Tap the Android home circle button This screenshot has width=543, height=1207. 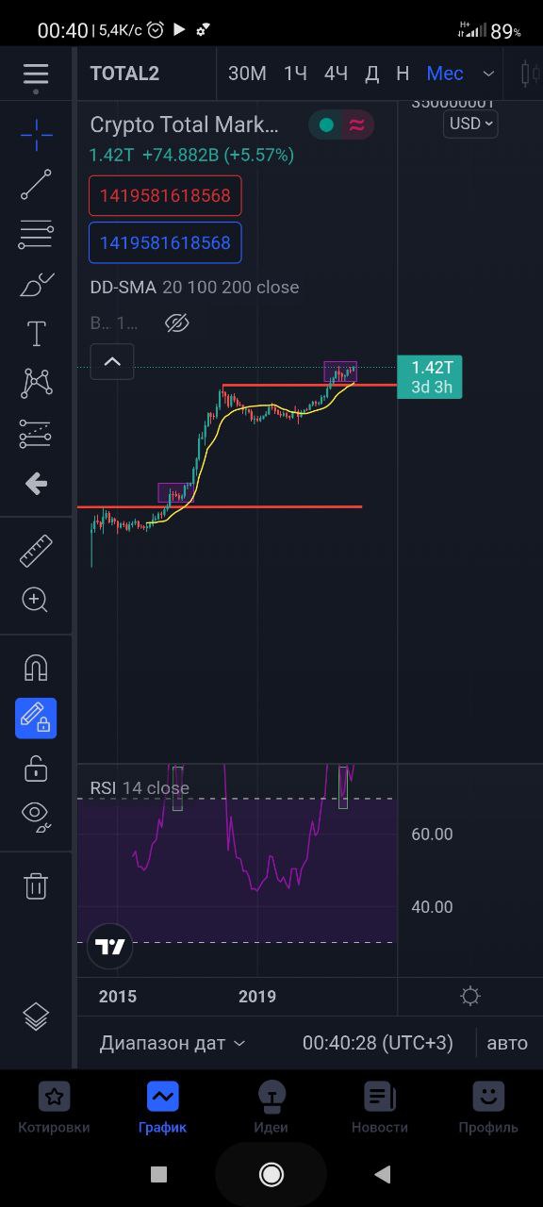coord(271,1174)
